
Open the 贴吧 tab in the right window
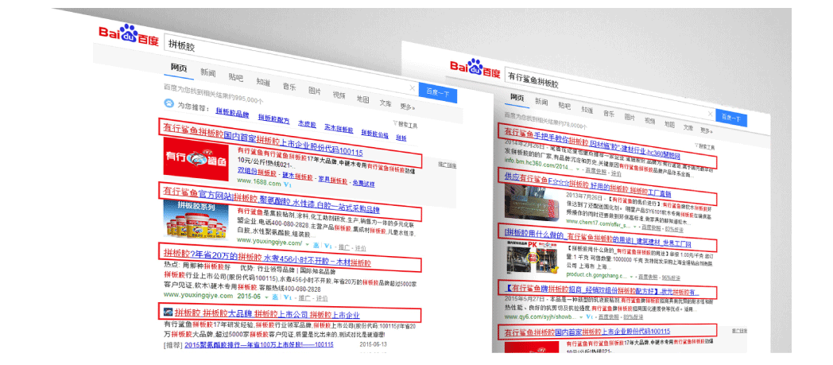(x=564, y=105)
